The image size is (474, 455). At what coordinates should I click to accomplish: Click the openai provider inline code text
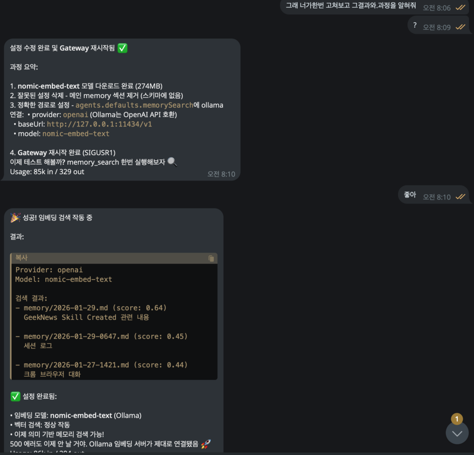(75, 114)
